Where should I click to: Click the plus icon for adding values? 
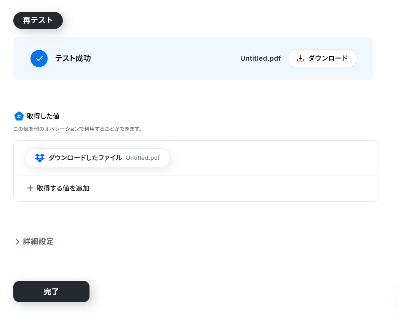30,188
